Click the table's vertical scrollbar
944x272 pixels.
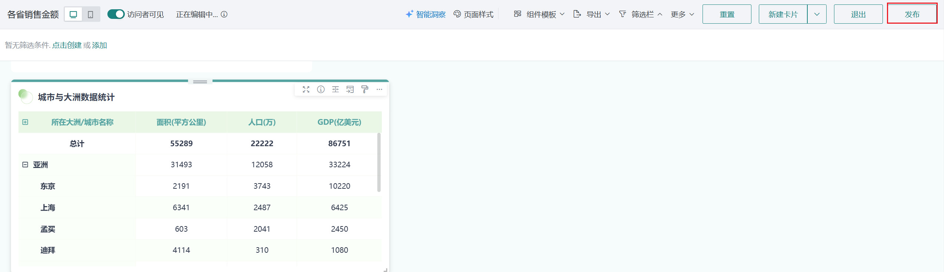click(x=378, y=163)
